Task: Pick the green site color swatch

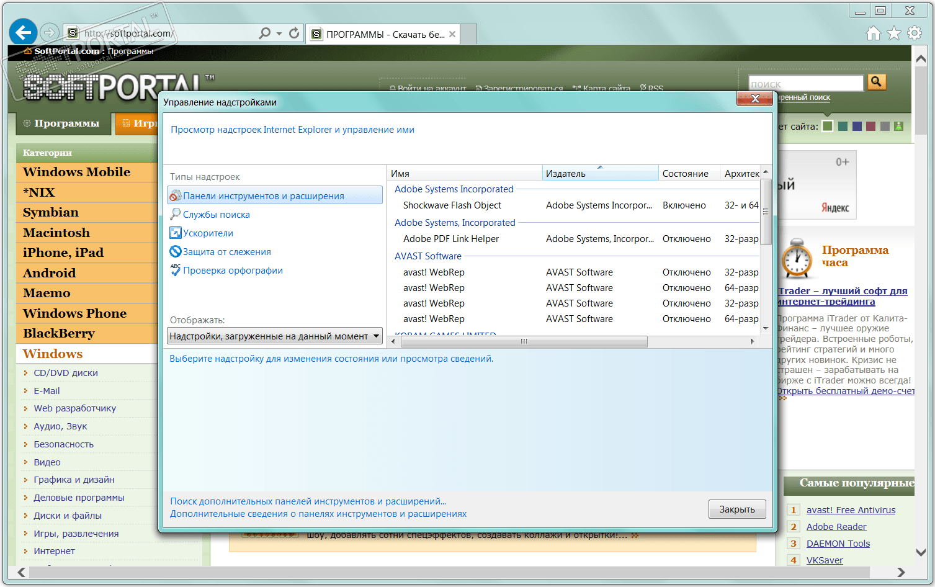Action: click(x=828, y=127)
